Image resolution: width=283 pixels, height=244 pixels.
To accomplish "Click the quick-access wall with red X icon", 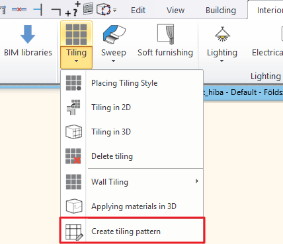I will (19, 9).
